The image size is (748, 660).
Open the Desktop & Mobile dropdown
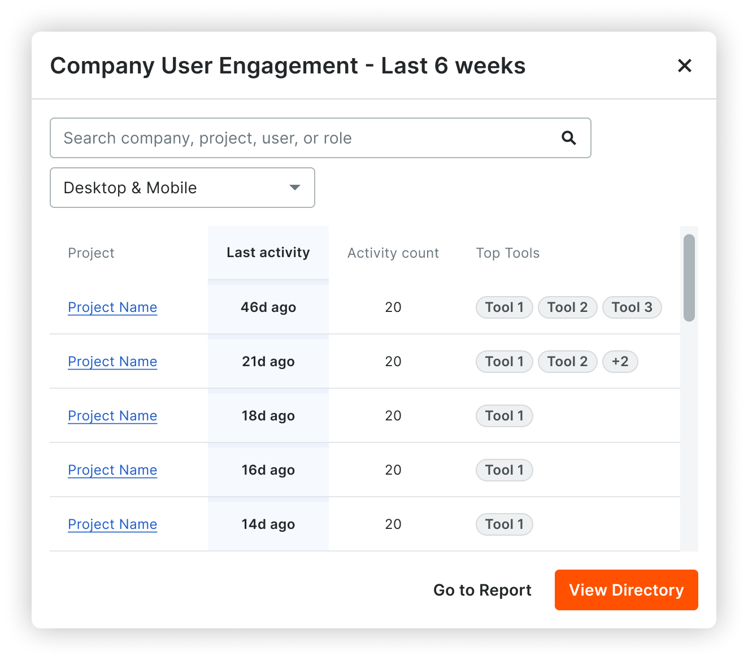tap(182, 188)
